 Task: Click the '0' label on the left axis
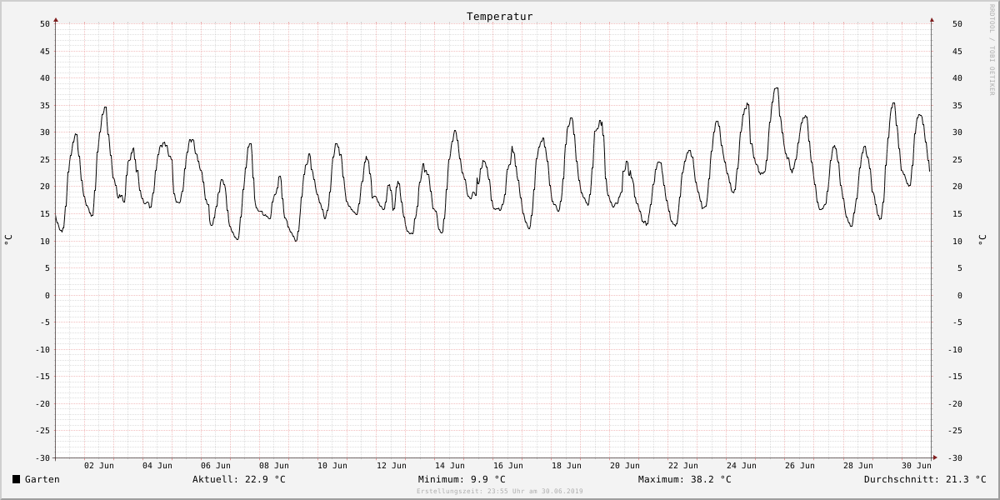click(x=47, y=295)
